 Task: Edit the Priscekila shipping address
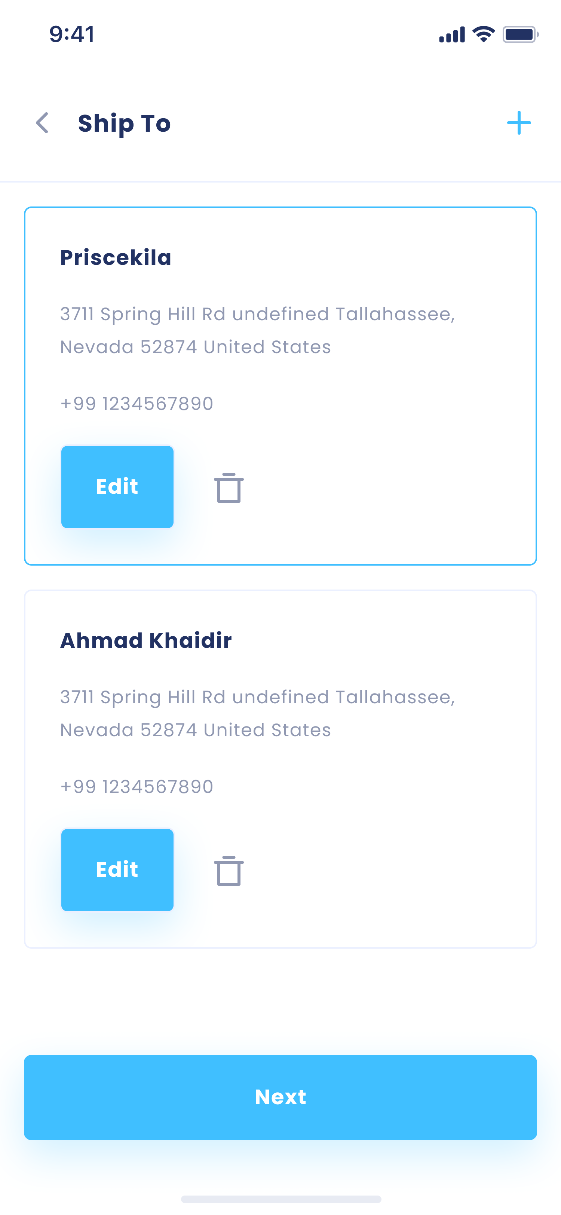point(117,487)
